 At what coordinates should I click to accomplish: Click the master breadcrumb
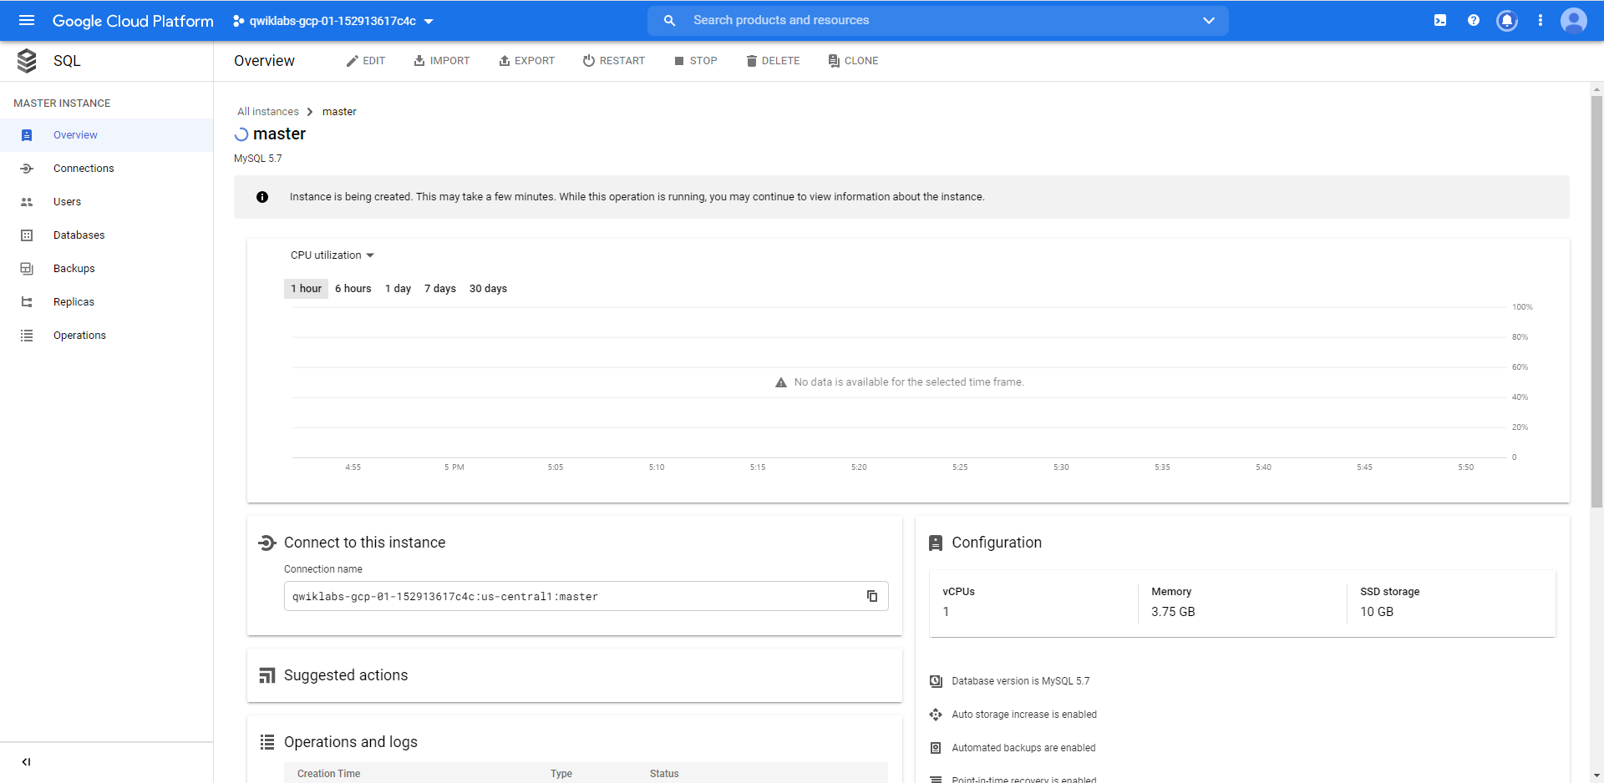[339, 112]
